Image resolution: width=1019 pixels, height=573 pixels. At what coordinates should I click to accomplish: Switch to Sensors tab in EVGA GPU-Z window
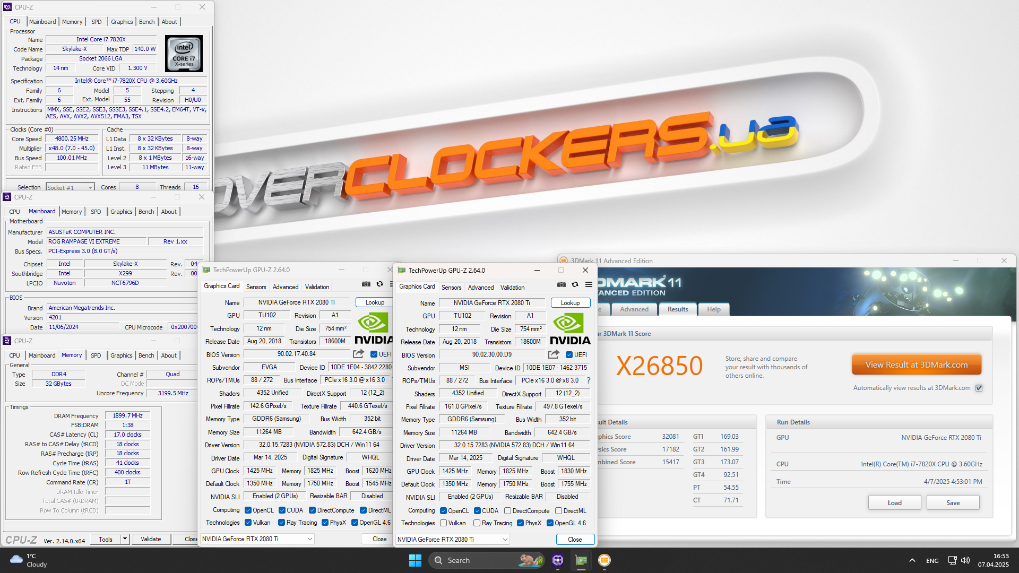[x=256, y=287]
